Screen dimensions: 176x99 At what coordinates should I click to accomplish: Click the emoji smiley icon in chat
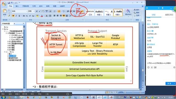148,67
